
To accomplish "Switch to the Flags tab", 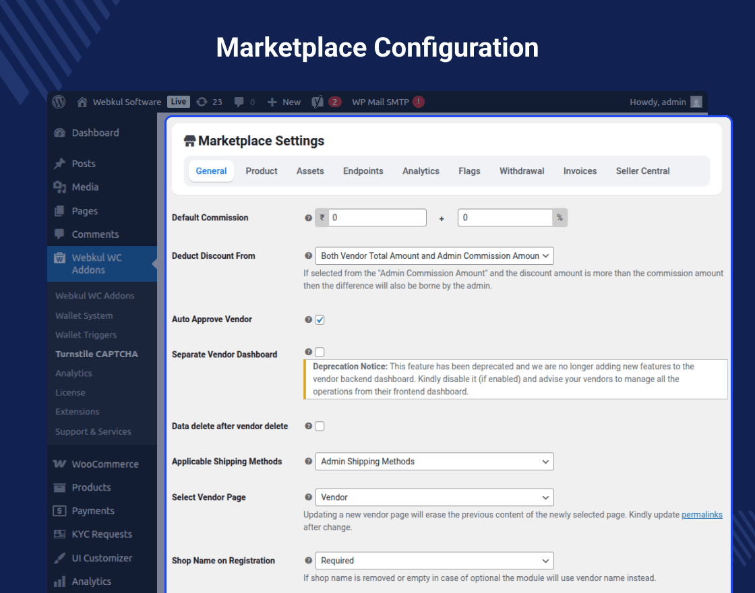I will coord(469,171).
